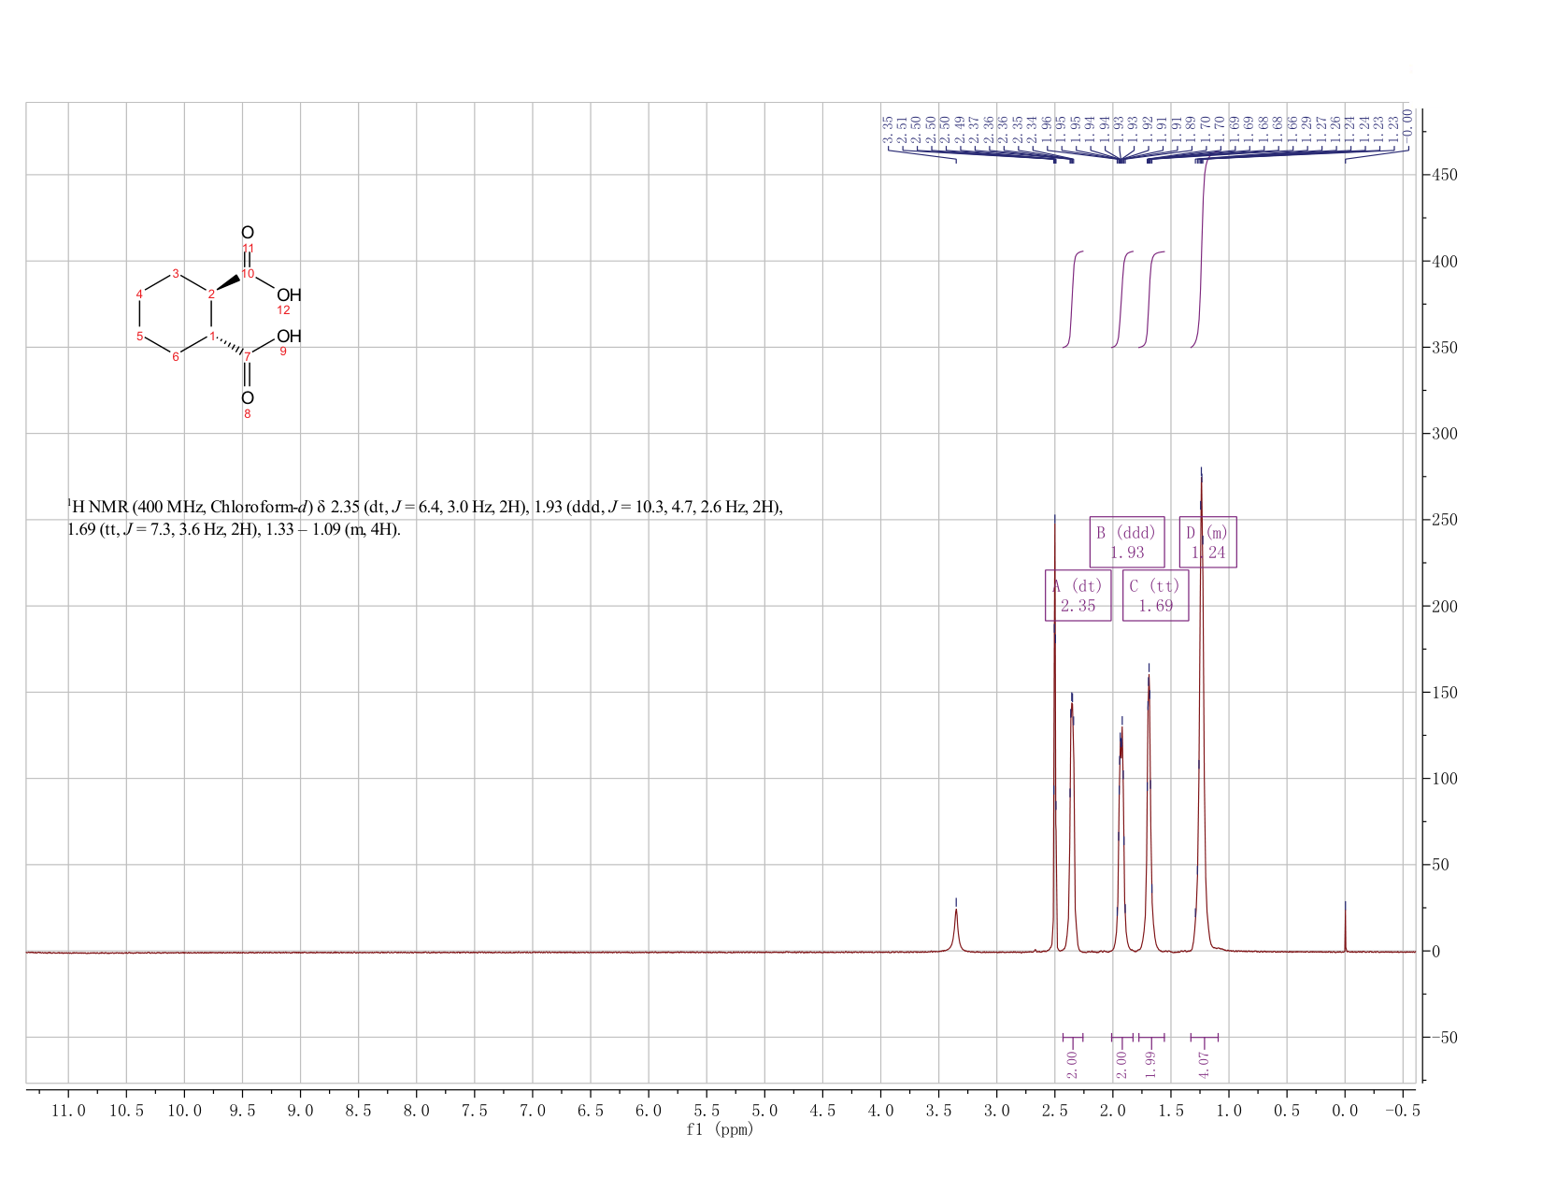
Task: Click the peak label -0.00 at top right
Action: [1408, 124]
